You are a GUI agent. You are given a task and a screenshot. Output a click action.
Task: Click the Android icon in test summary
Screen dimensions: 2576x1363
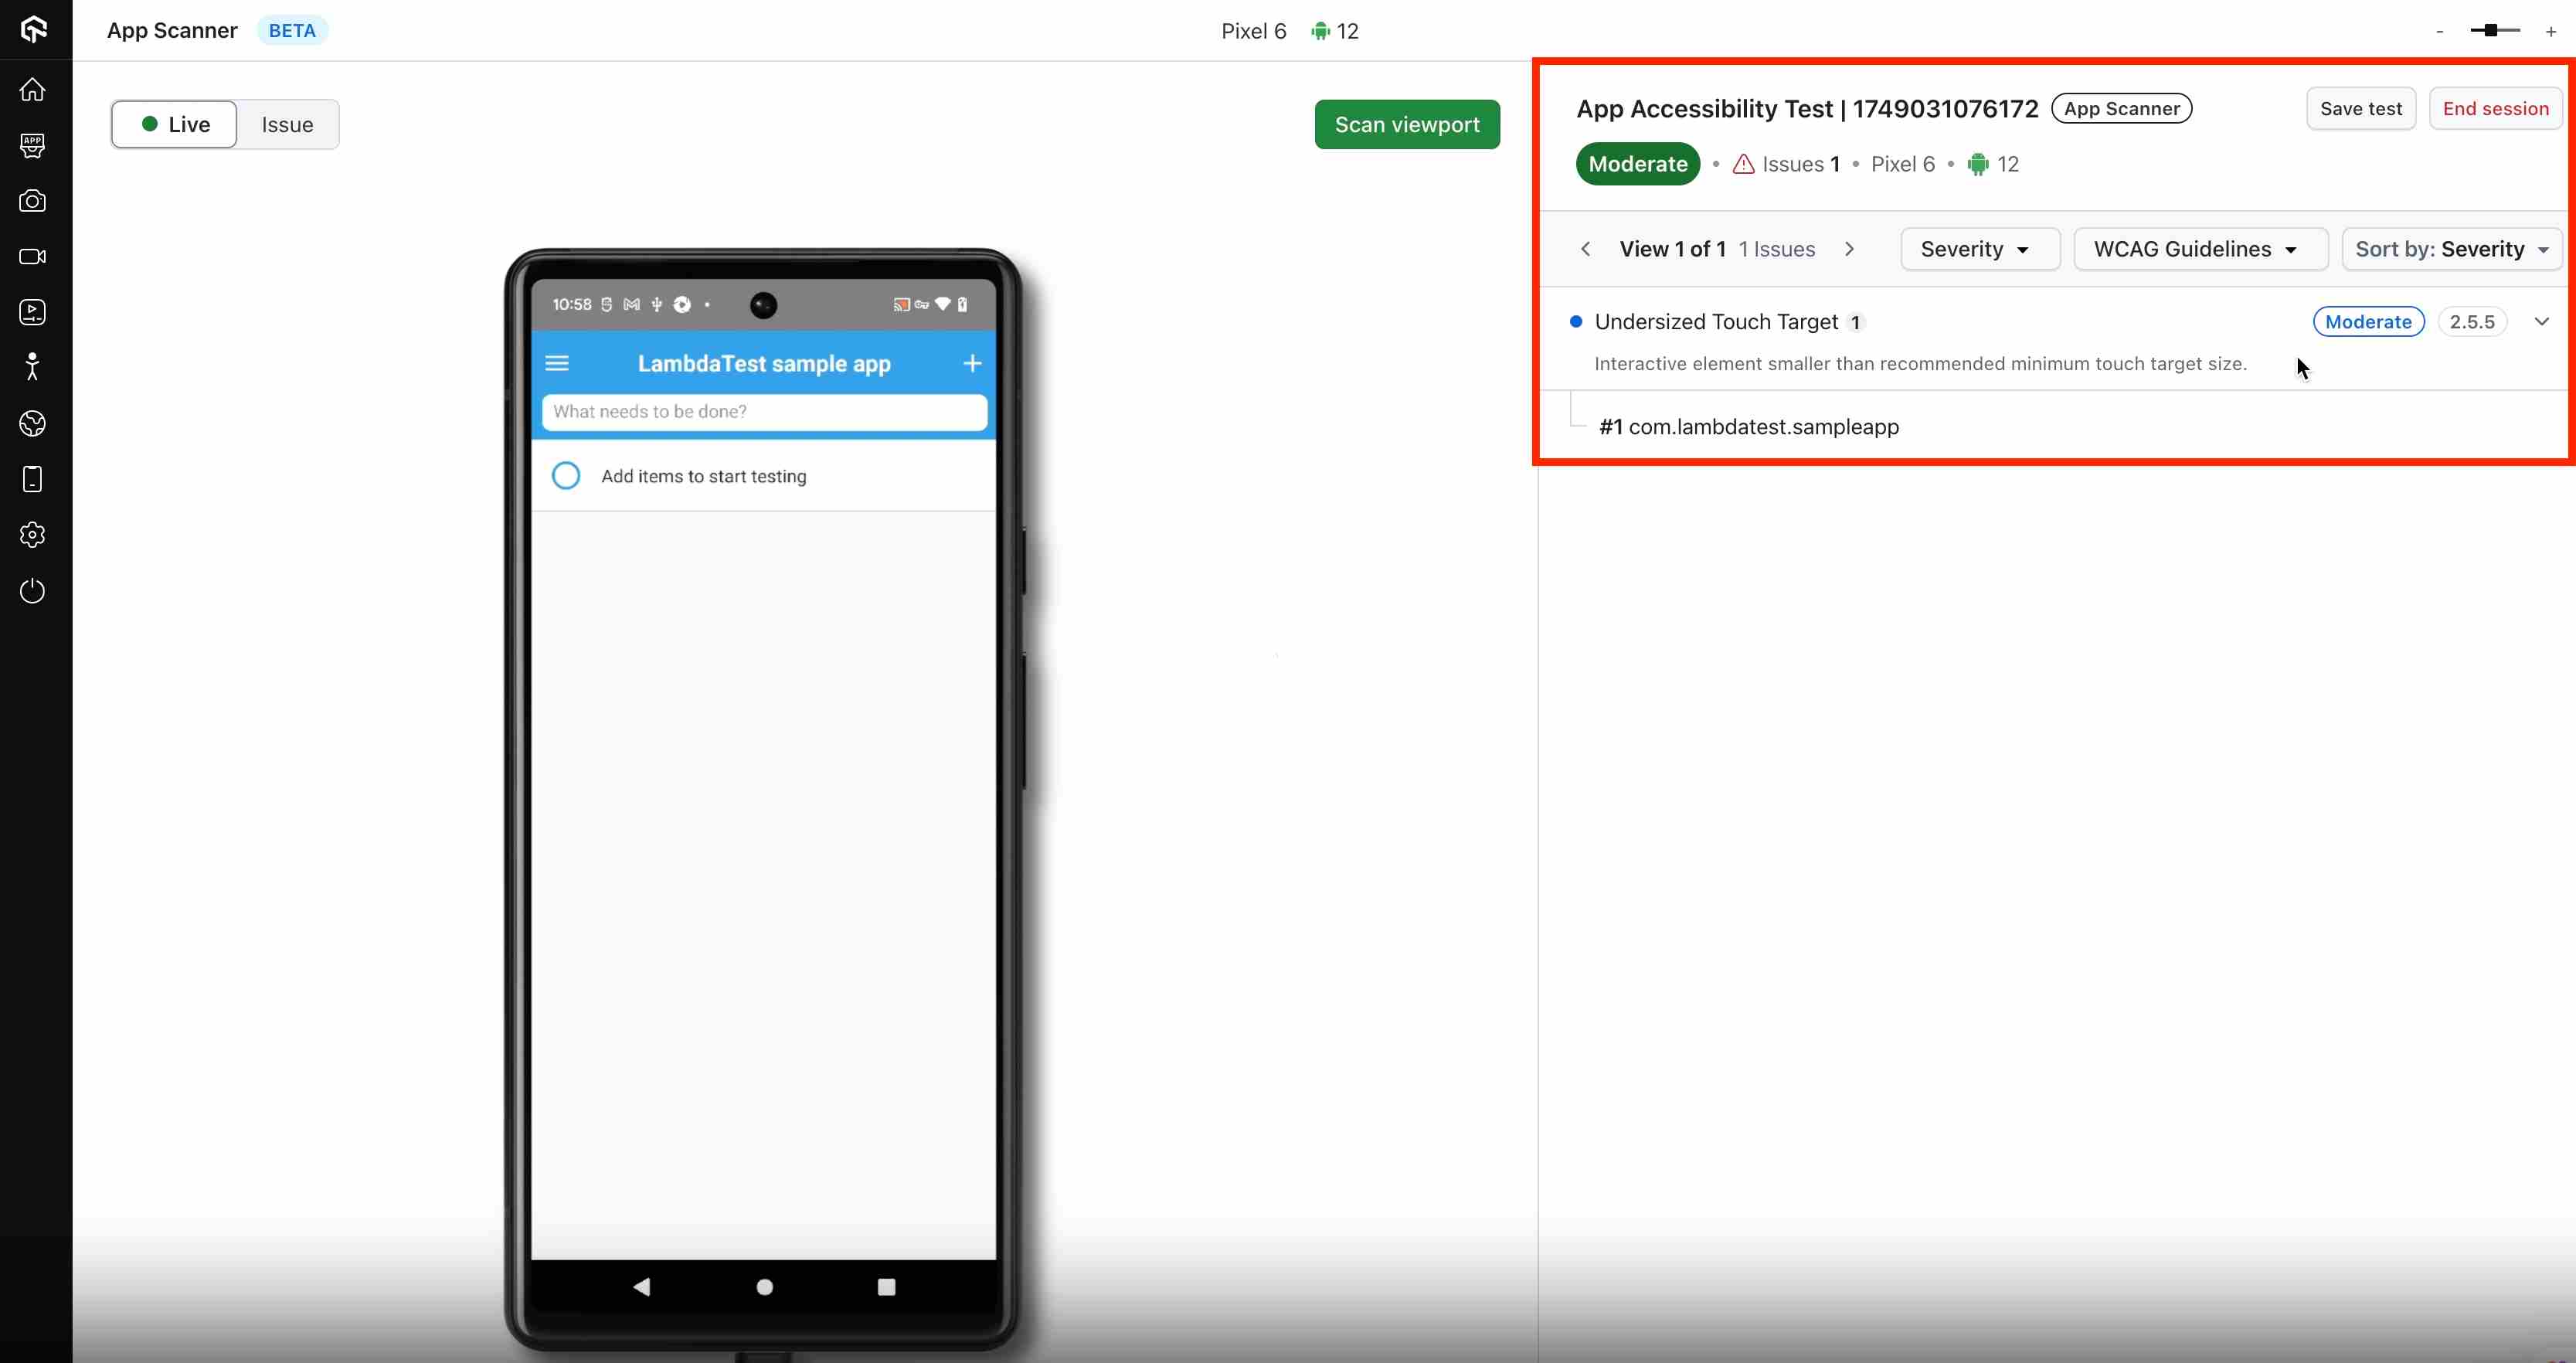(1978, 164)
